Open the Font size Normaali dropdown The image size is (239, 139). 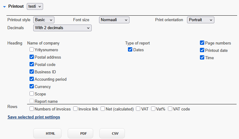click(114, 20)
